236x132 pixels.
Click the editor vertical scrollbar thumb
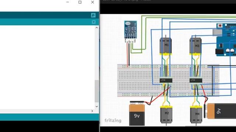[x=97, y=91]
